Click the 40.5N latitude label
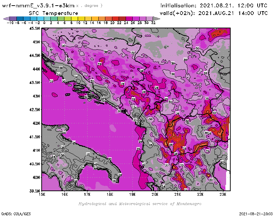This screenshot has width=280, height=216. click(x=34, y=164)
